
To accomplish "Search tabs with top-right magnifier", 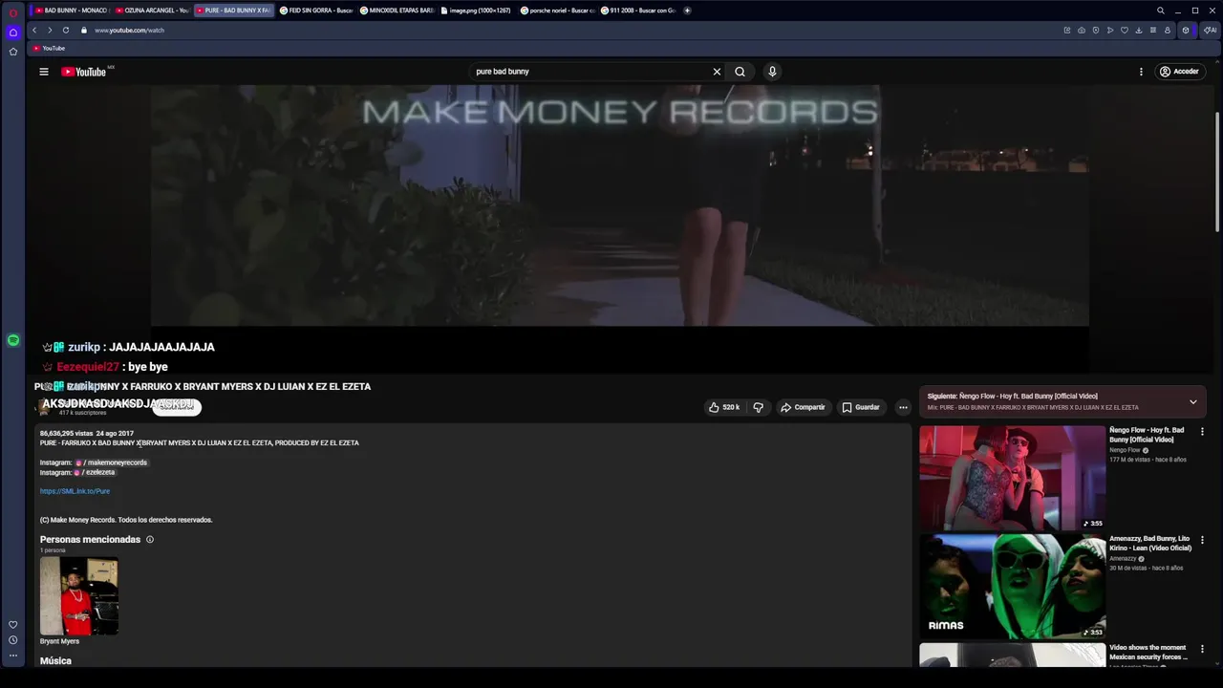I will coord(1161,11).
